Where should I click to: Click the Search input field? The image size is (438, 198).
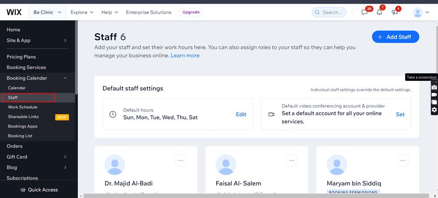pos(329,12)
